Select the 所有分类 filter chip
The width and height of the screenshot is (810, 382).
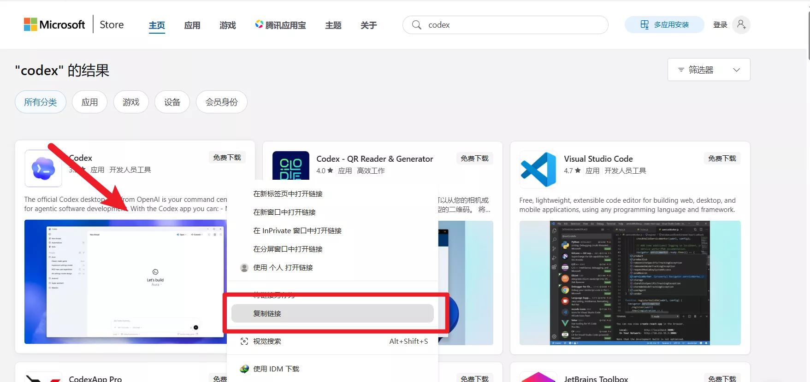click(x=41, y=102)
